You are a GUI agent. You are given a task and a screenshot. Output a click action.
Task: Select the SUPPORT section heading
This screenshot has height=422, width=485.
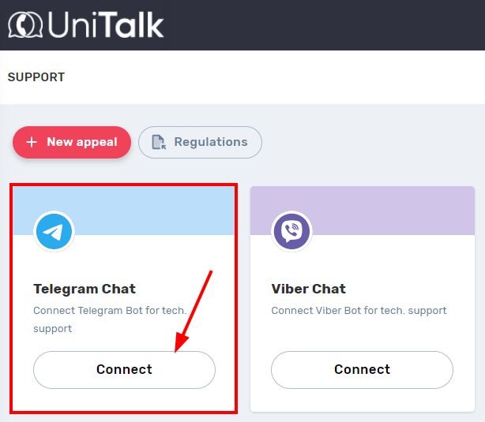[36, 77]
